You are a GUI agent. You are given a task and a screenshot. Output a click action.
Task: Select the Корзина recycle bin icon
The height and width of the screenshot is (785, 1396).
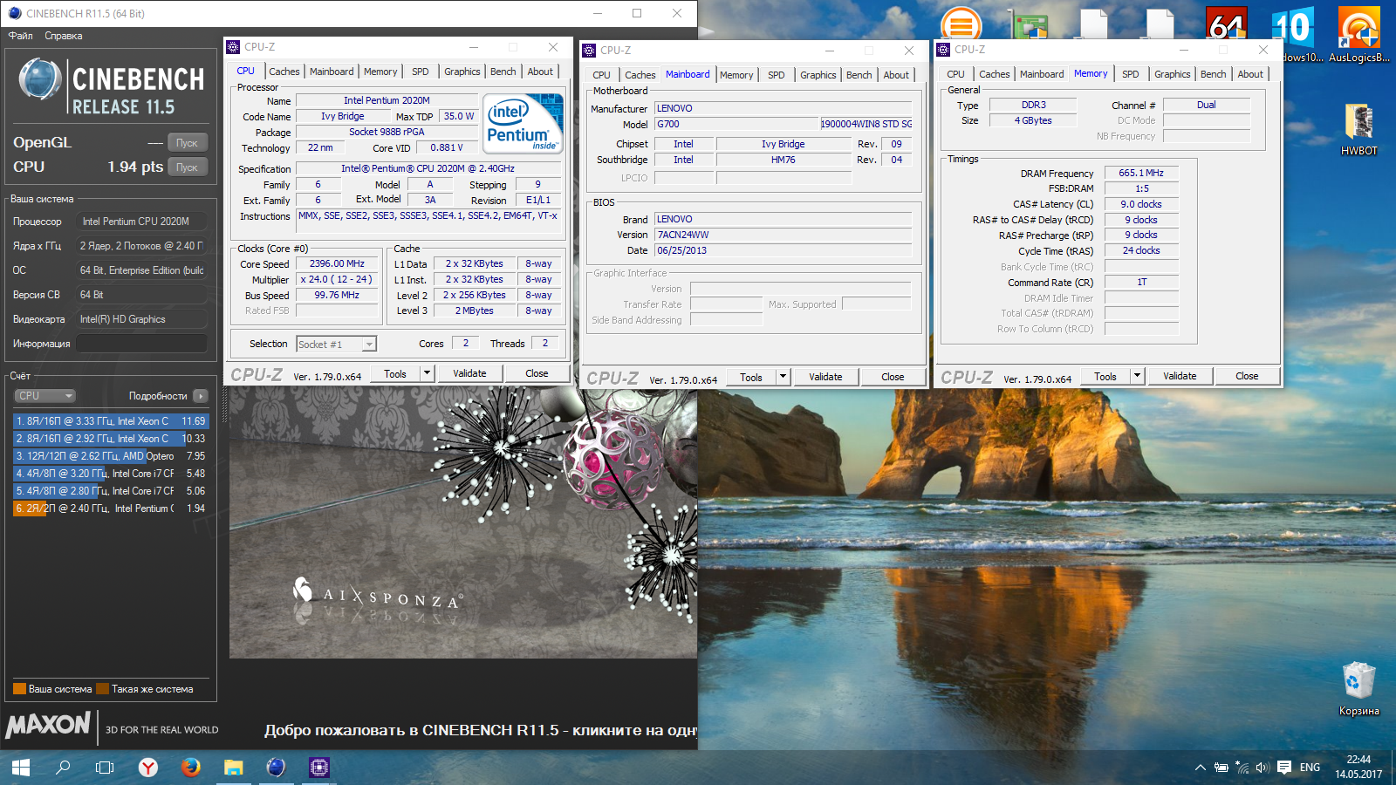1358,689
